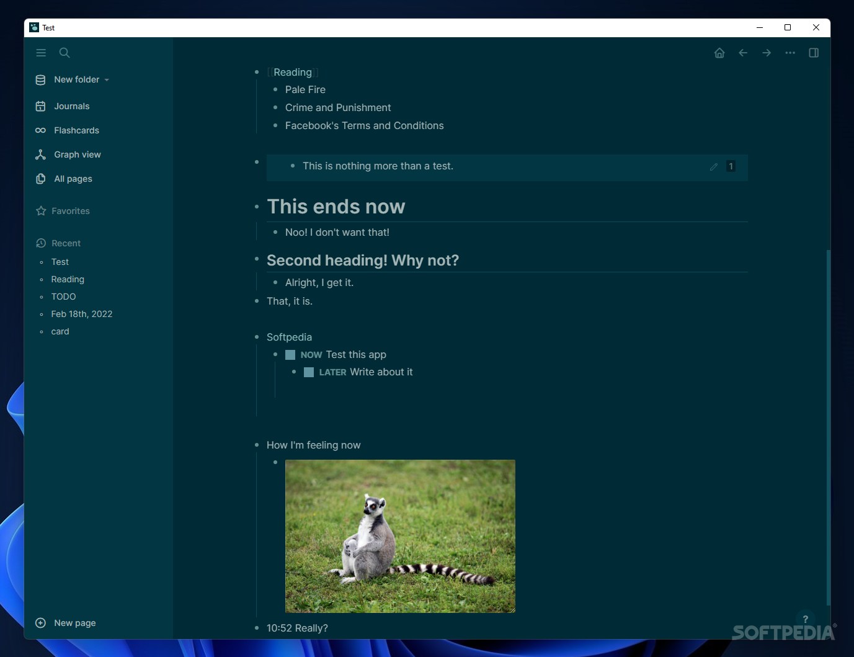Viewport: 854px width, 657px height.
Task: Open the three-dots more menu
Action: pos(790,53)
